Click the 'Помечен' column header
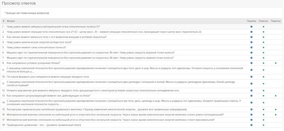Image resolution: width=284 pixels, height=131 pixels. coord(275,21)
